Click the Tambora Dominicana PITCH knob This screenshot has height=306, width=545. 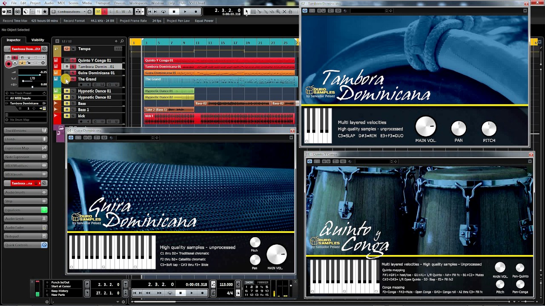(x=489, y=128)
